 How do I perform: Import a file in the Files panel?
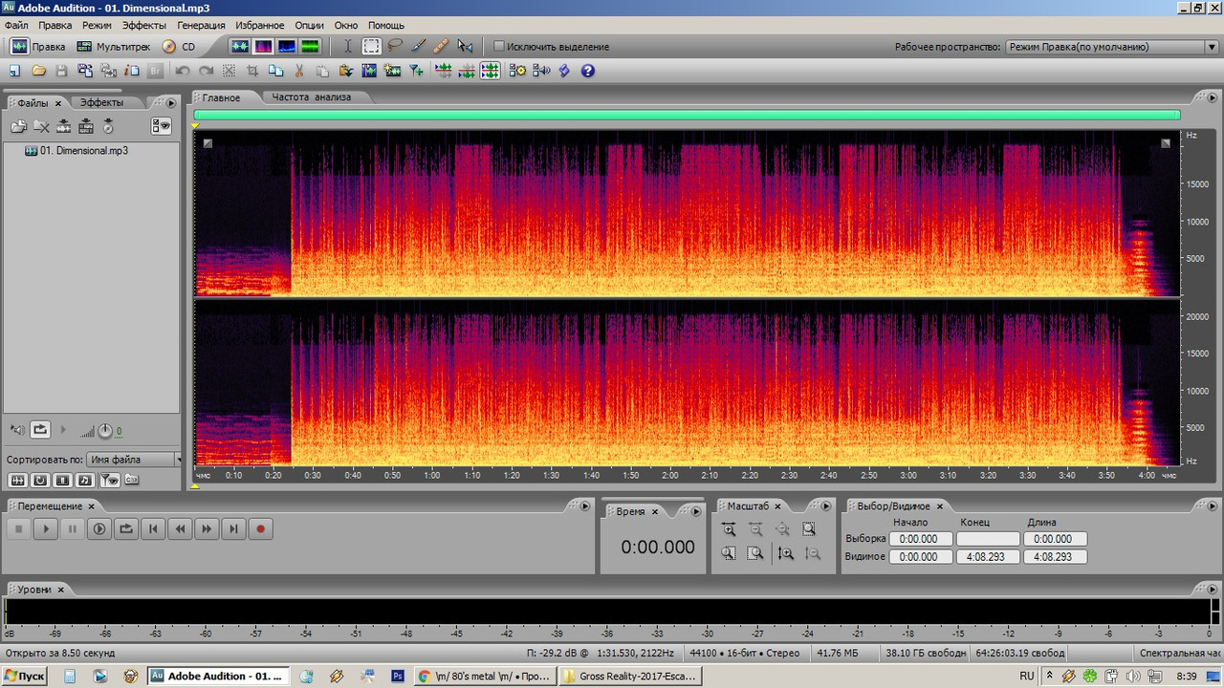point(18,126)
